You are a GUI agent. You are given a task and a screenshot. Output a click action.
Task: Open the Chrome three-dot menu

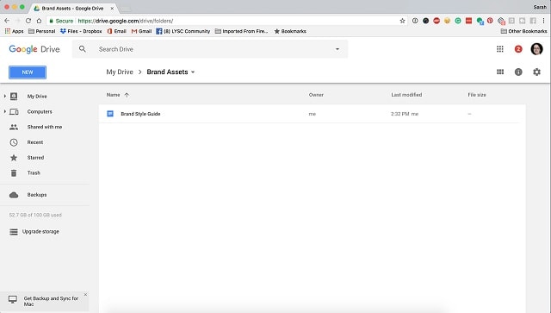coord(543,21)
